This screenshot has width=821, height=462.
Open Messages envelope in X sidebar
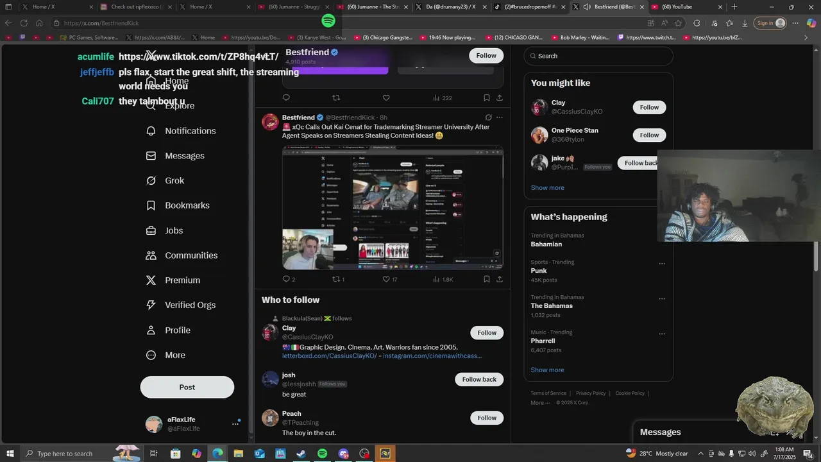pyautogui.click(x=176, y=156)
